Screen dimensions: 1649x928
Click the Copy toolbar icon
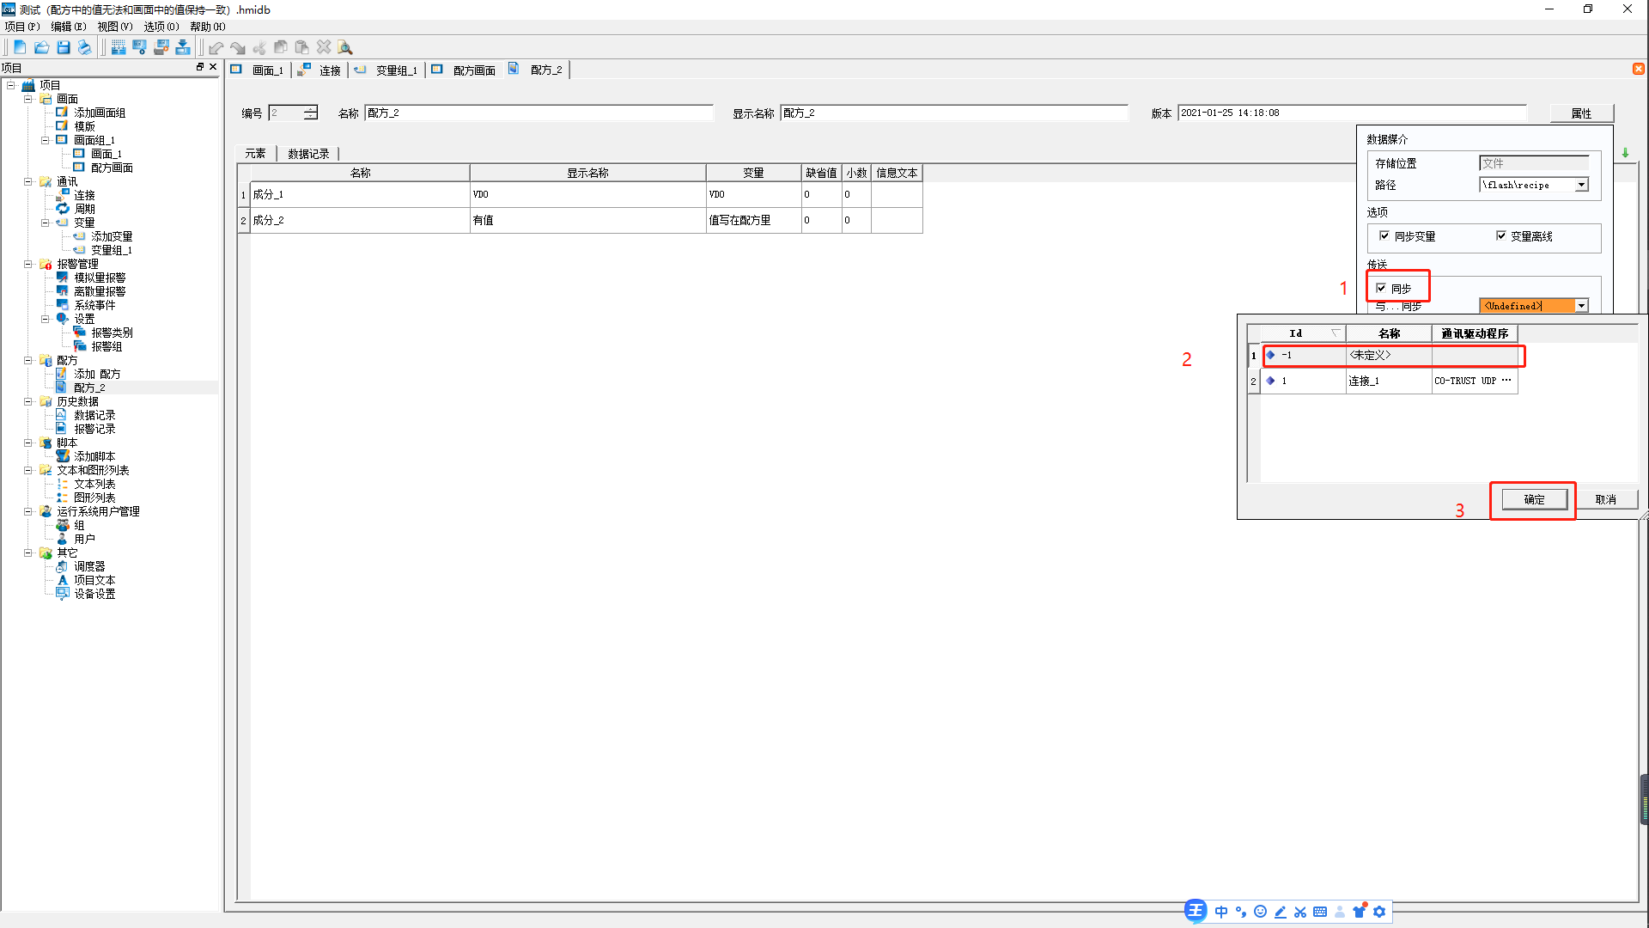tap(281, 47)
